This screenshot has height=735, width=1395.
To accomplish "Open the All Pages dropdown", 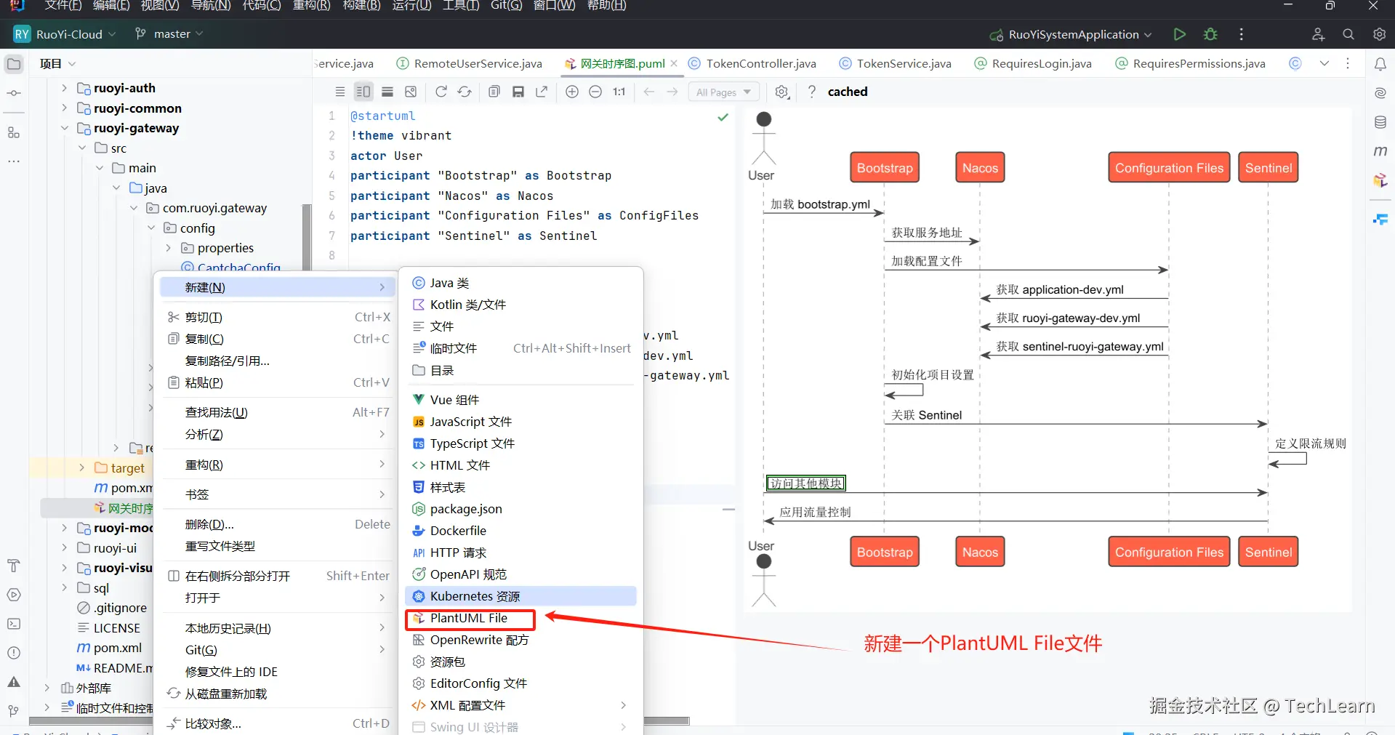I will (x=723, y=92).
